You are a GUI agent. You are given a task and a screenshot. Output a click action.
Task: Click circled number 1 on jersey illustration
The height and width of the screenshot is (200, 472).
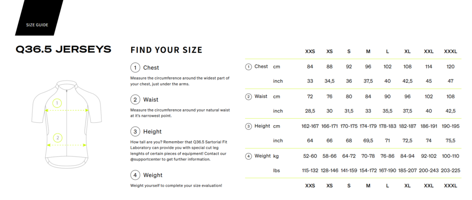[57, 104]
